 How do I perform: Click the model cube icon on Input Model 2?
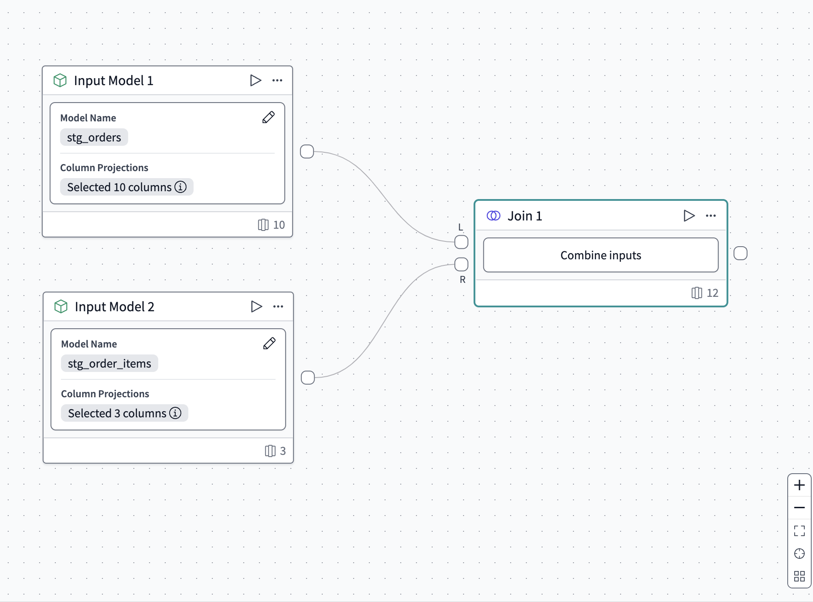coord(60,306)
